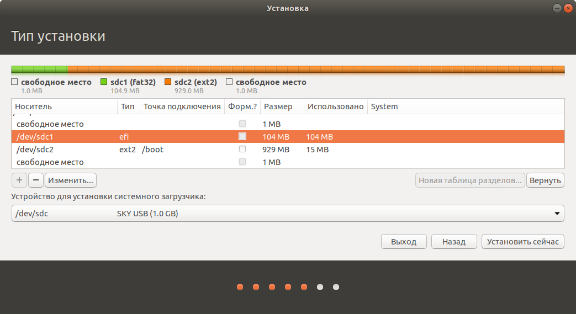Screen dimensions: 576x314
Task: Quit the installer with Выход button
Action: 403,242
